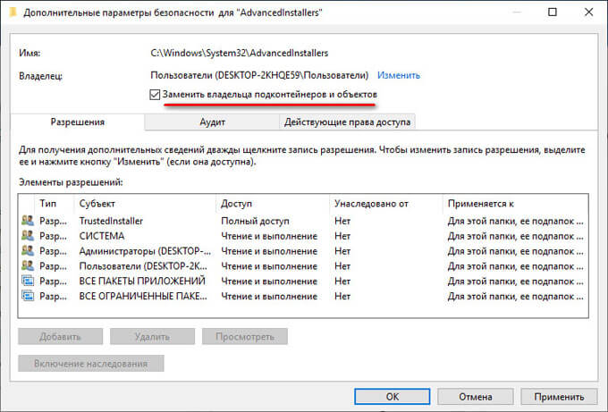Click the user group icon beside Пользователи entry
The image size is (608, 412).
[x=28, y=266]
